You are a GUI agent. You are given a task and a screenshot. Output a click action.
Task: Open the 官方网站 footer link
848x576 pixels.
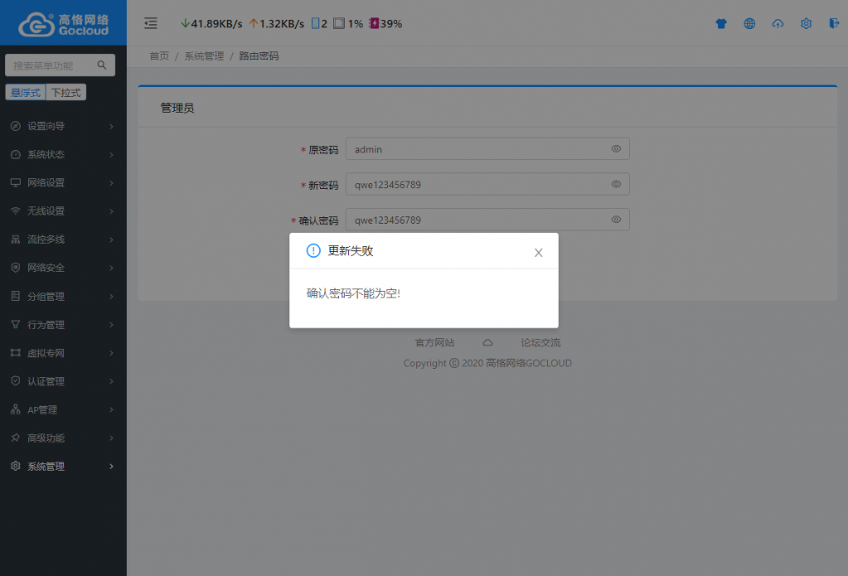434,342
